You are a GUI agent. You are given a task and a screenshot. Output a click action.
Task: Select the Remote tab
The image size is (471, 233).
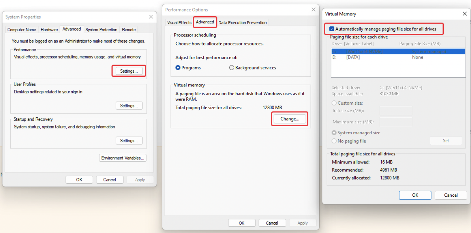pyautogui.click(x=129, y=30)
